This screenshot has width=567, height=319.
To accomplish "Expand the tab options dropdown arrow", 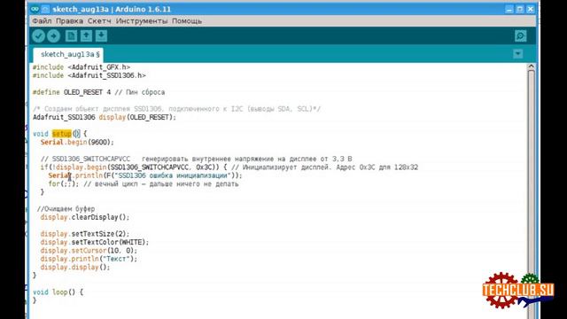I will click(x=517, y=54).
